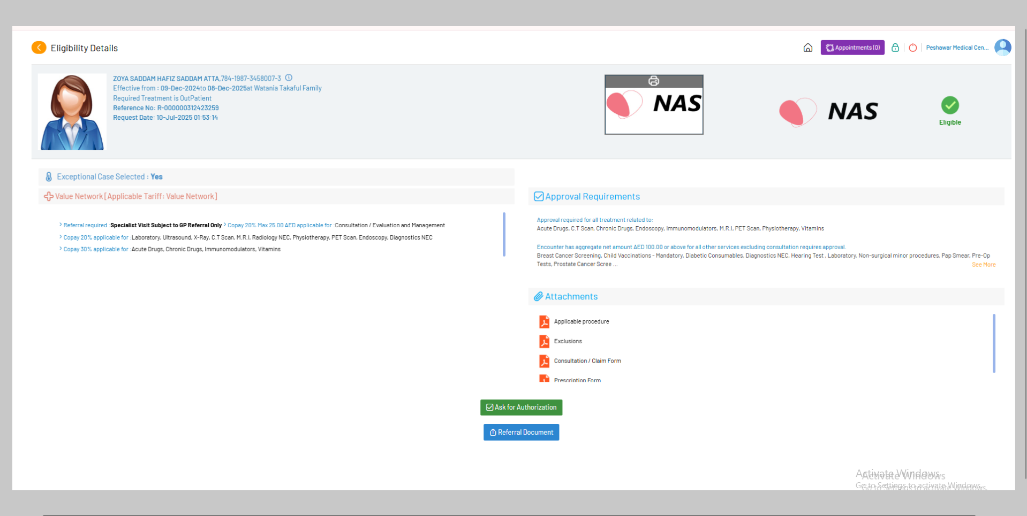Open the Applicable procedure PDF icon
Viewport: 1027px width, 516px height.
click(x=544, y=321)
